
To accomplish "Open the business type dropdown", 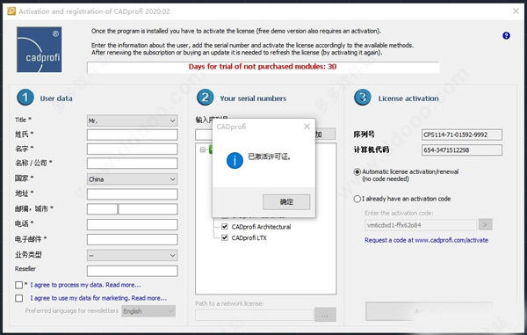I will point(132,255).
